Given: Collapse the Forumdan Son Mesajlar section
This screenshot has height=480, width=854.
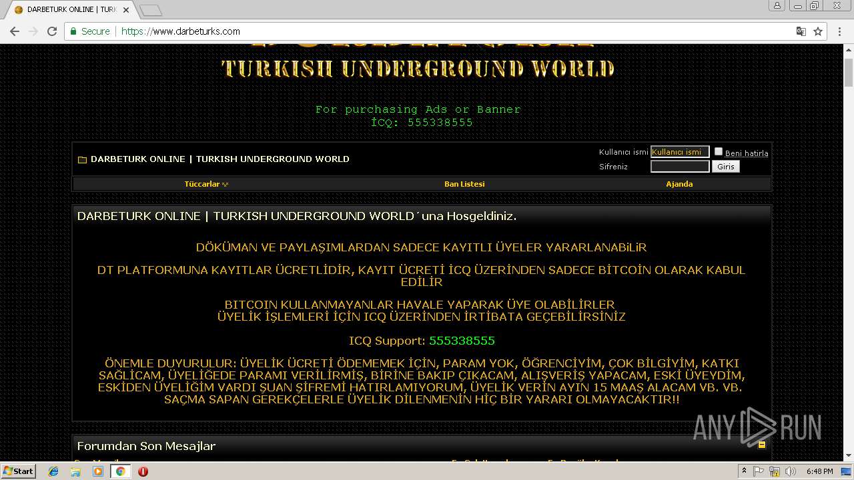Looking at the screenshot, I should 761,445.
